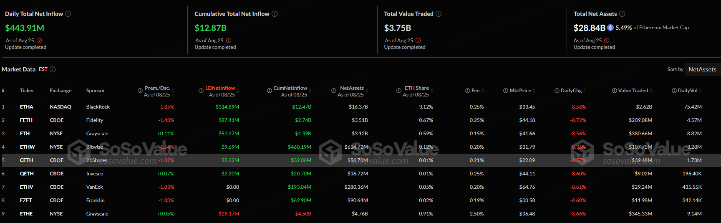The height and width of the screenshot is (223, 721).
Task: Click info icon before the MktPrice header
Action: coord(506,91)
